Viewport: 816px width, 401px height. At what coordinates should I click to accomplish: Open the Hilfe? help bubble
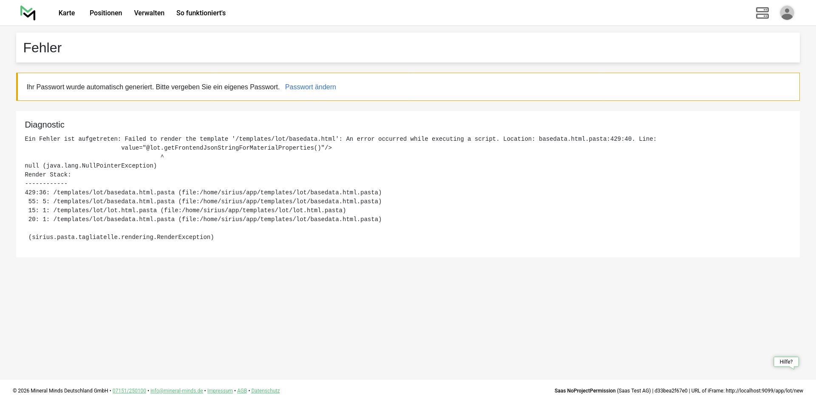pos(786,362)
